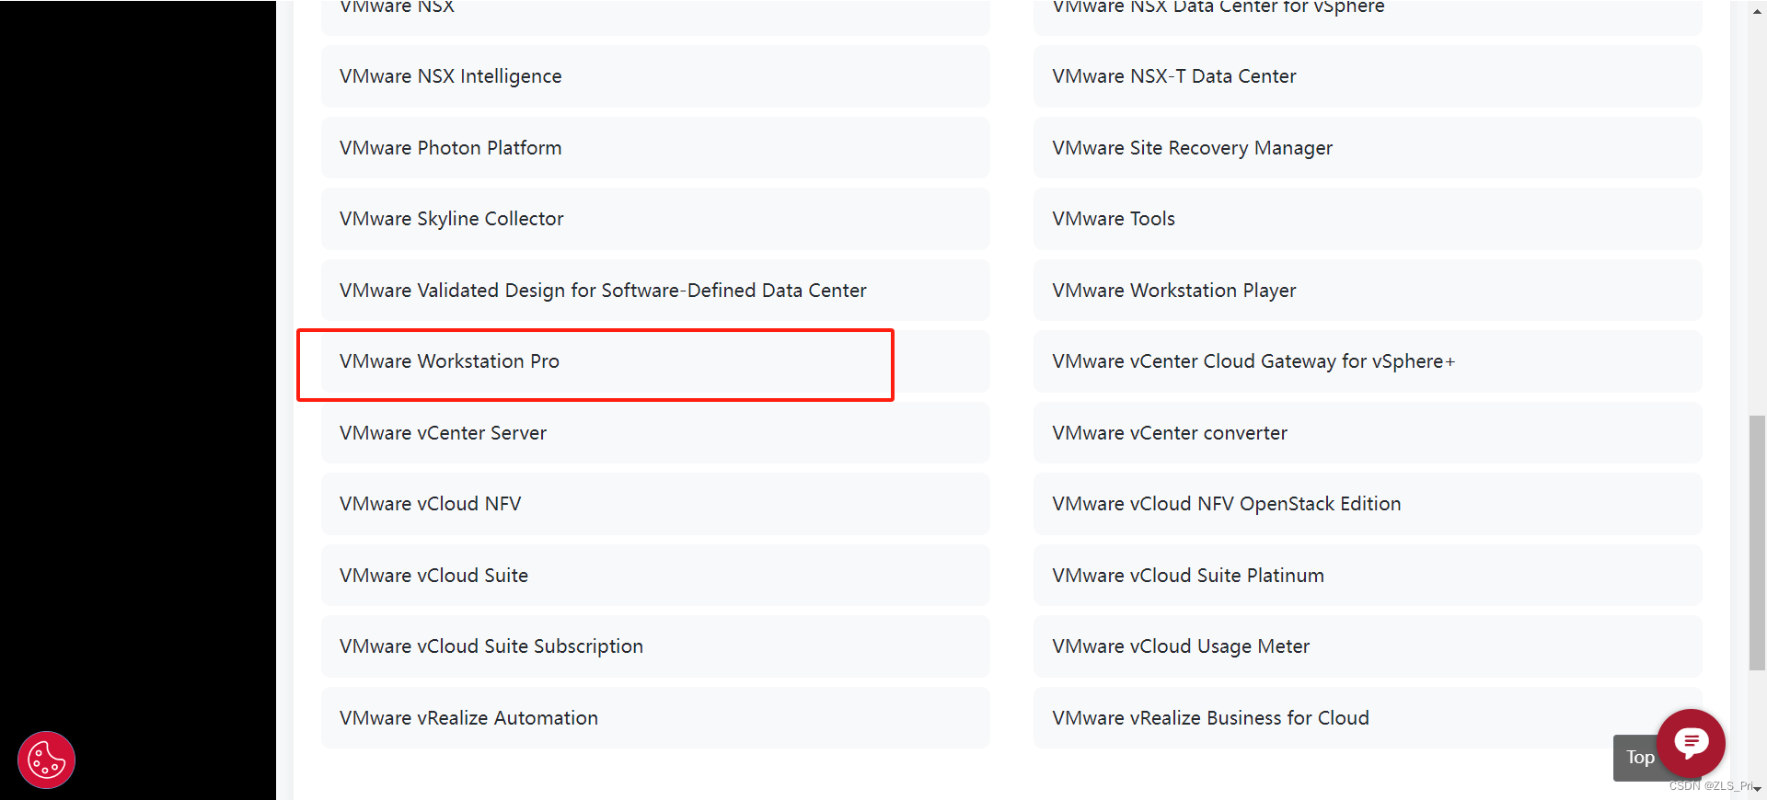Click the Top button
Viewport: 1767px width, 800px height.
(x=1639, y=758)
